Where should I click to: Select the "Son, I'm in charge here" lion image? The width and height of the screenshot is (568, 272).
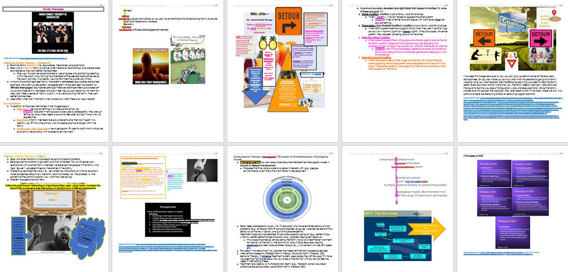tap(149, 66)
